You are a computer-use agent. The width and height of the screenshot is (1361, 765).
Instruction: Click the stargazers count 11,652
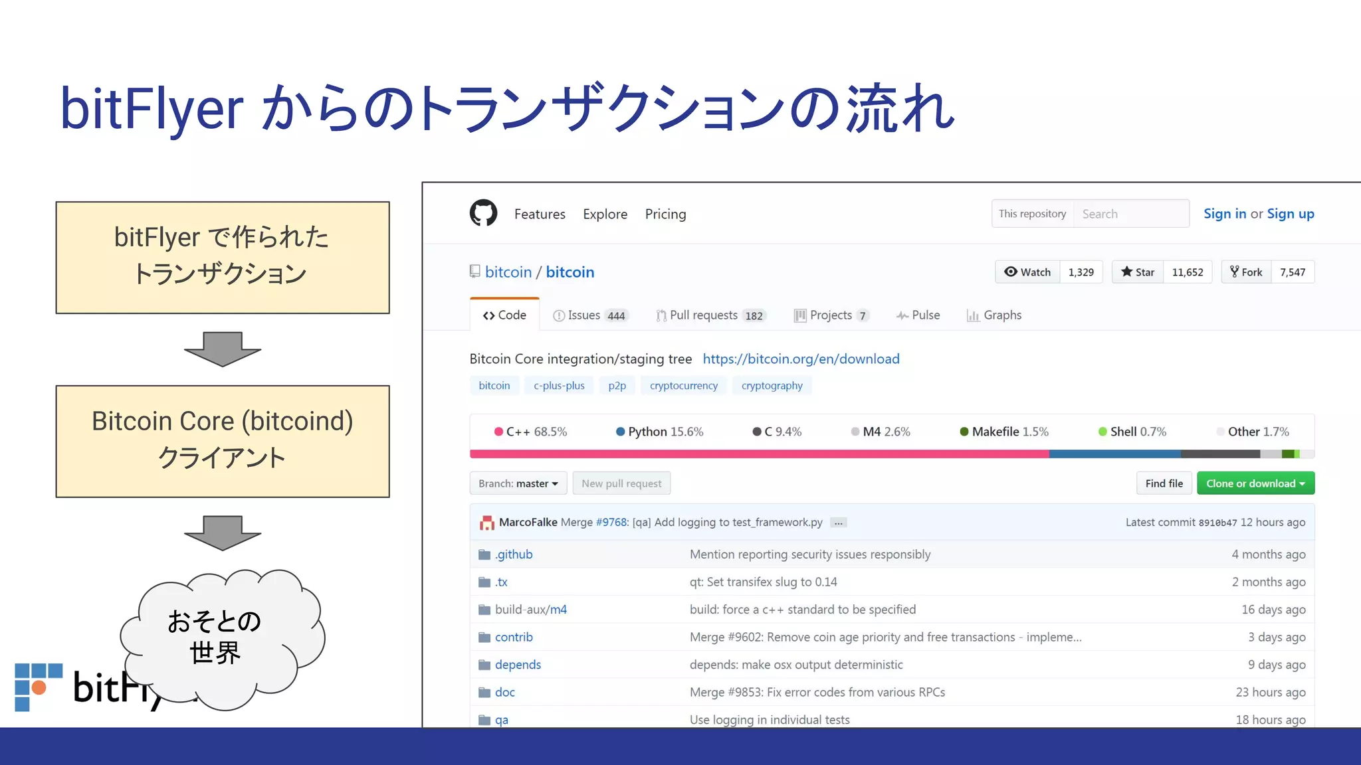pyautogui.click(x=1188, y=272)
